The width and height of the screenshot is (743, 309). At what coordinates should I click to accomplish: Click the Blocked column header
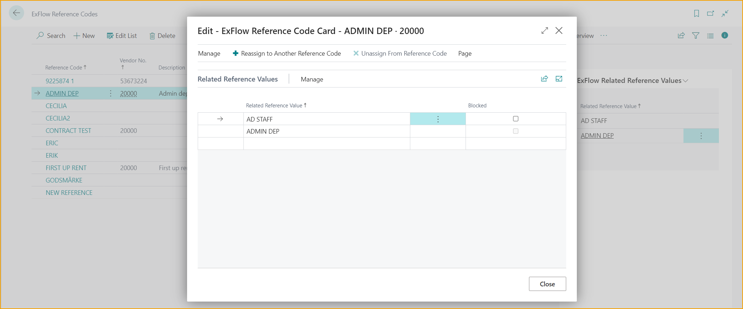(x=477, y=106)
